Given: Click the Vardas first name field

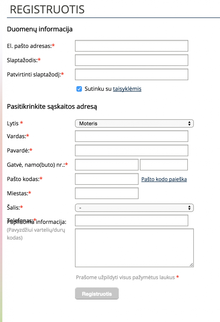Looking at the screenshot, I should [131, 136].
